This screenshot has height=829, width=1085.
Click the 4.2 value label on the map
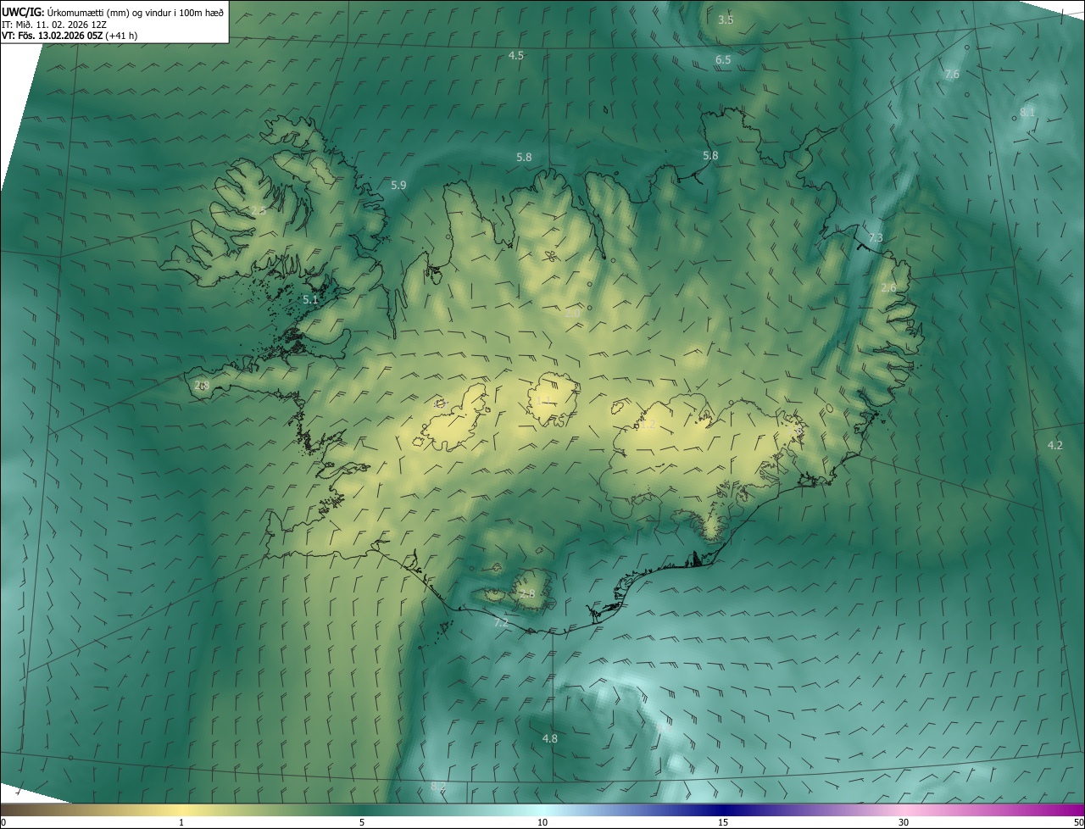click(1055, 445)
